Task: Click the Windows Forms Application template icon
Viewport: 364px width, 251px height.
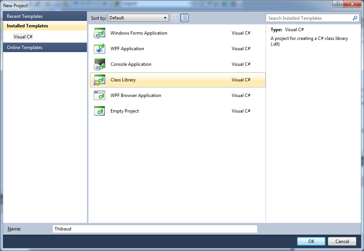Action: [99, 33]
